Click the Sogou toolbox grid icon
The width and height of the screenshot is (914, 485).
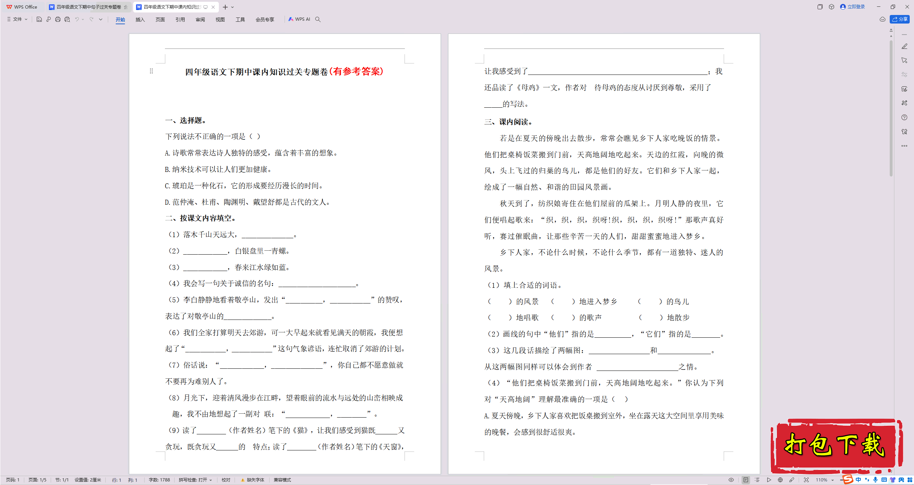pyautogui.click(x=910, y=480)
